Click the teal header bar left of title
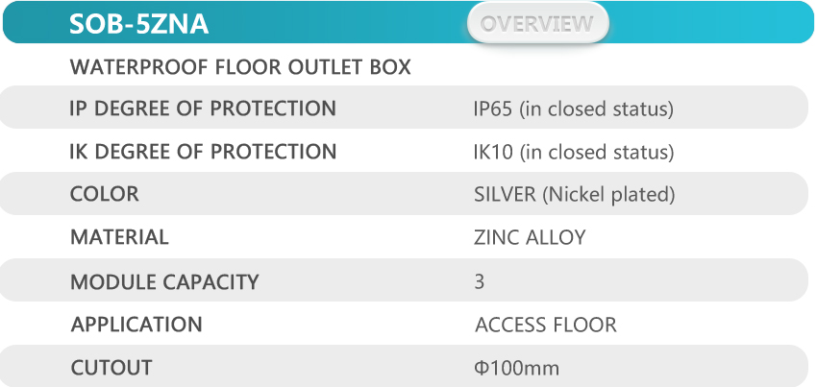Viewport: 817px width, 387px height. click(36, 22)
